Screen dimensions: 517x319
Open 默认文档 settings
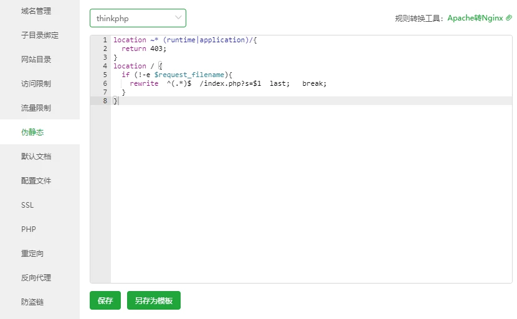[x=36, y=157]
